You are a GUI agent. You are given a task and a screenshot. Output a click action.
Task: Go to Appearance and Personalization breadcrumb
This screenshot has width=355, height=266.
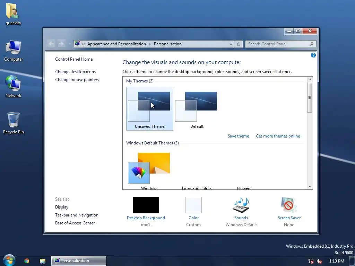tap(116, 44)
